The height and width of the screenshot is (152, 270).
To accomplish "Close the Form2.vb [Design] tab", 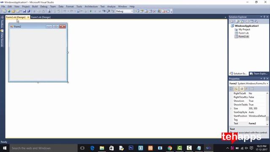I will [28, 17].
